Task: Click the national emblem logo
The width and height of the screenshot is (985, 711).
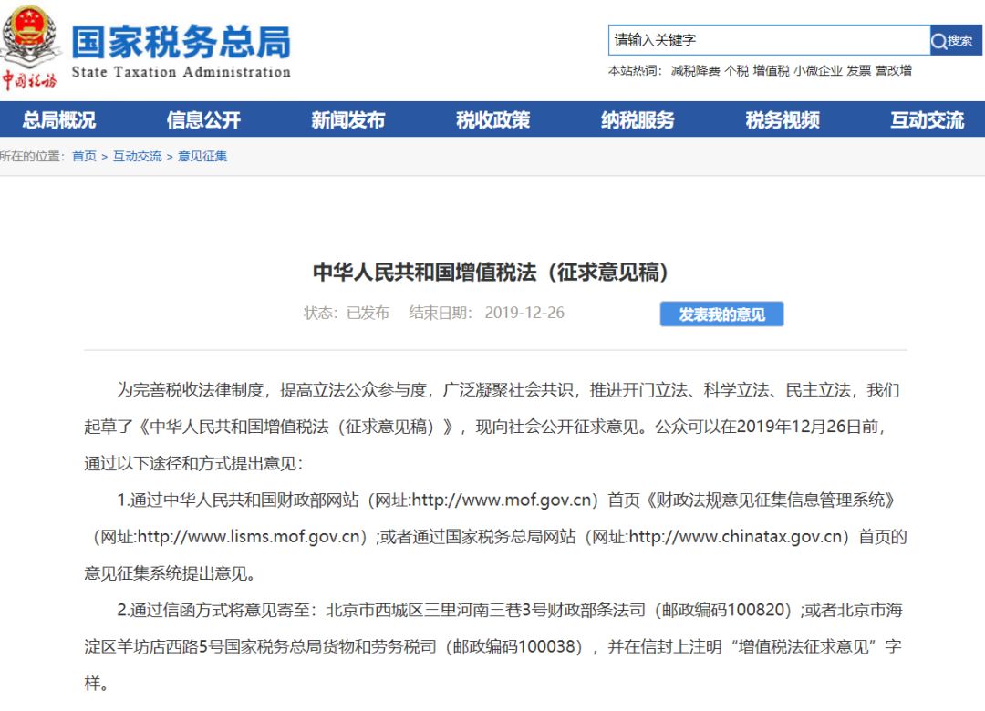Action: click(29, 34)
